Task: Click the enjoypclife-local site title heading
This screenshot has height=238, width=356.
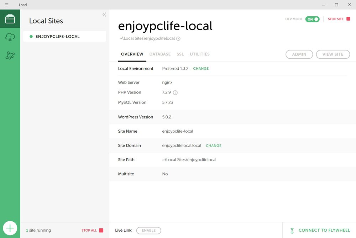Action: 165,26
